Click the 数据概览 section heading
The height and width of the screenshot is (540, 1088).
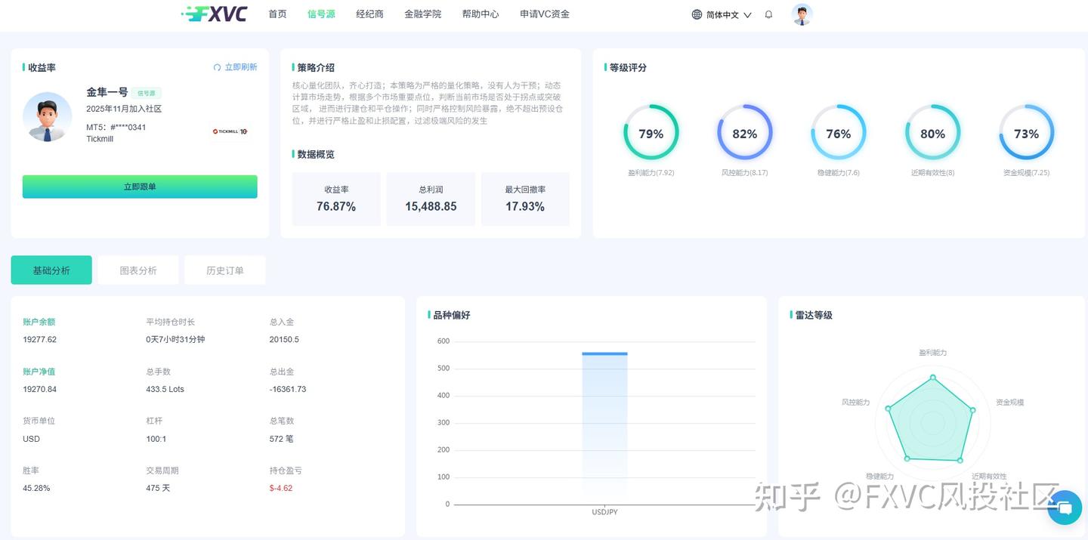click(x=316, y=154)
